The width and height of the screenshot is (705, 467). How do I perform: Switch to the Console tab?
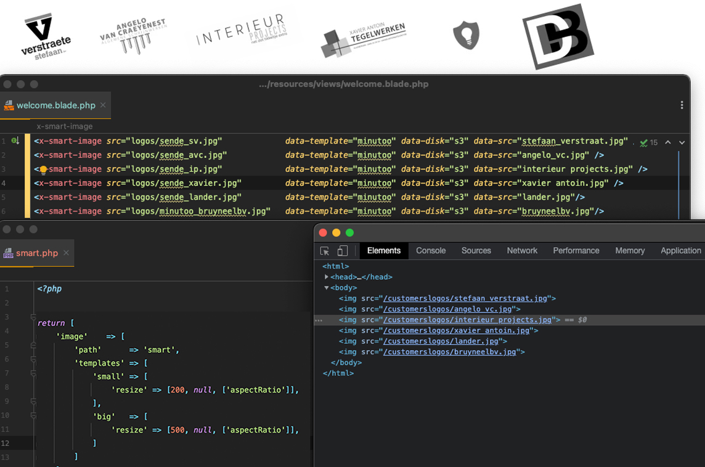[431, 251]
